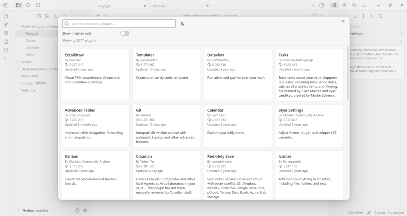The height and width of the screenshot is (216, 407).
Task: Expand TheBusinessDive's content folder
Action: (x=18, y=69)
